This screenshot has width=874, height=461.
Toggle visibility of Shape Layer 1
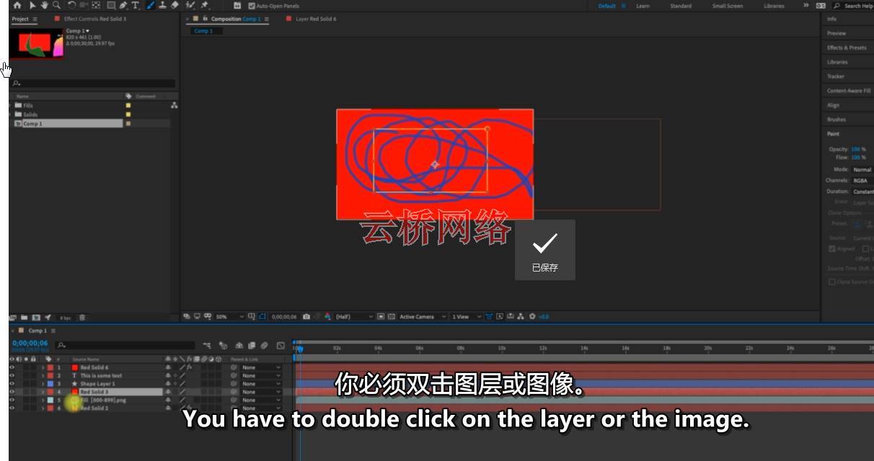pos(12,384)
